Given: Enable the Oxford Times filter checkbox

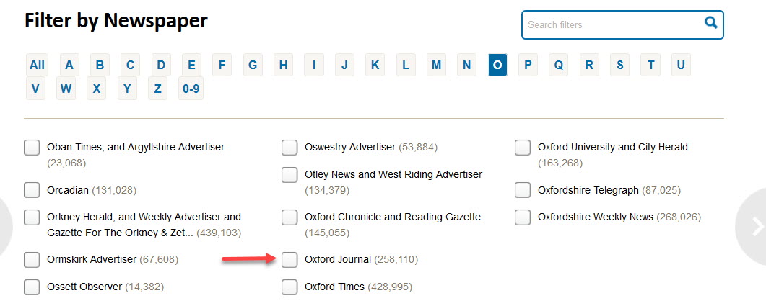Looking at the screenshot, I should [x=290, y=287].
